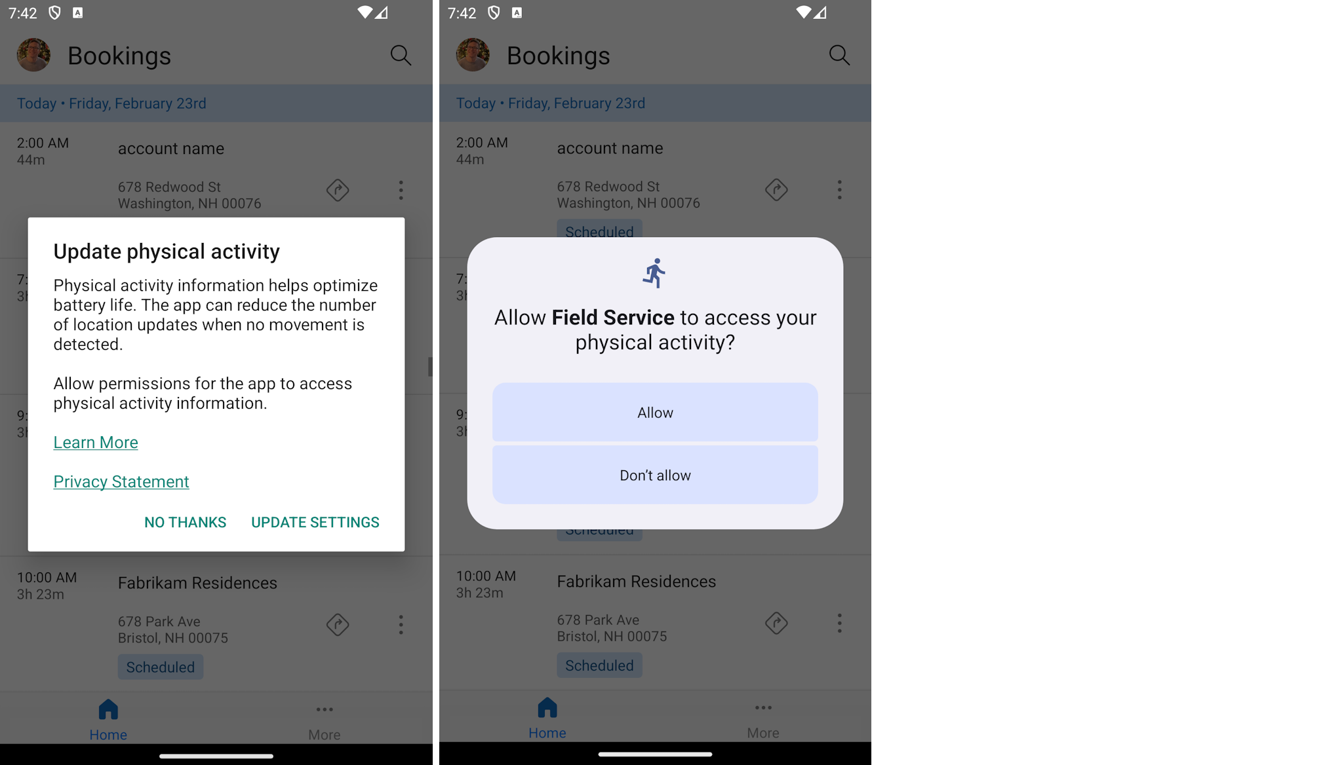Tap the search icon in Bookings header
Image resolution: width=1327 pixels, height=765 pixels.
401,54
